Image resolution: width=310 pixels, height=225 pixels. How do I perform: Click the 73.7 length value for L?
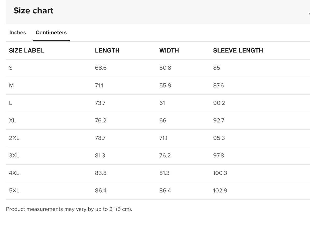pos(100,103)
